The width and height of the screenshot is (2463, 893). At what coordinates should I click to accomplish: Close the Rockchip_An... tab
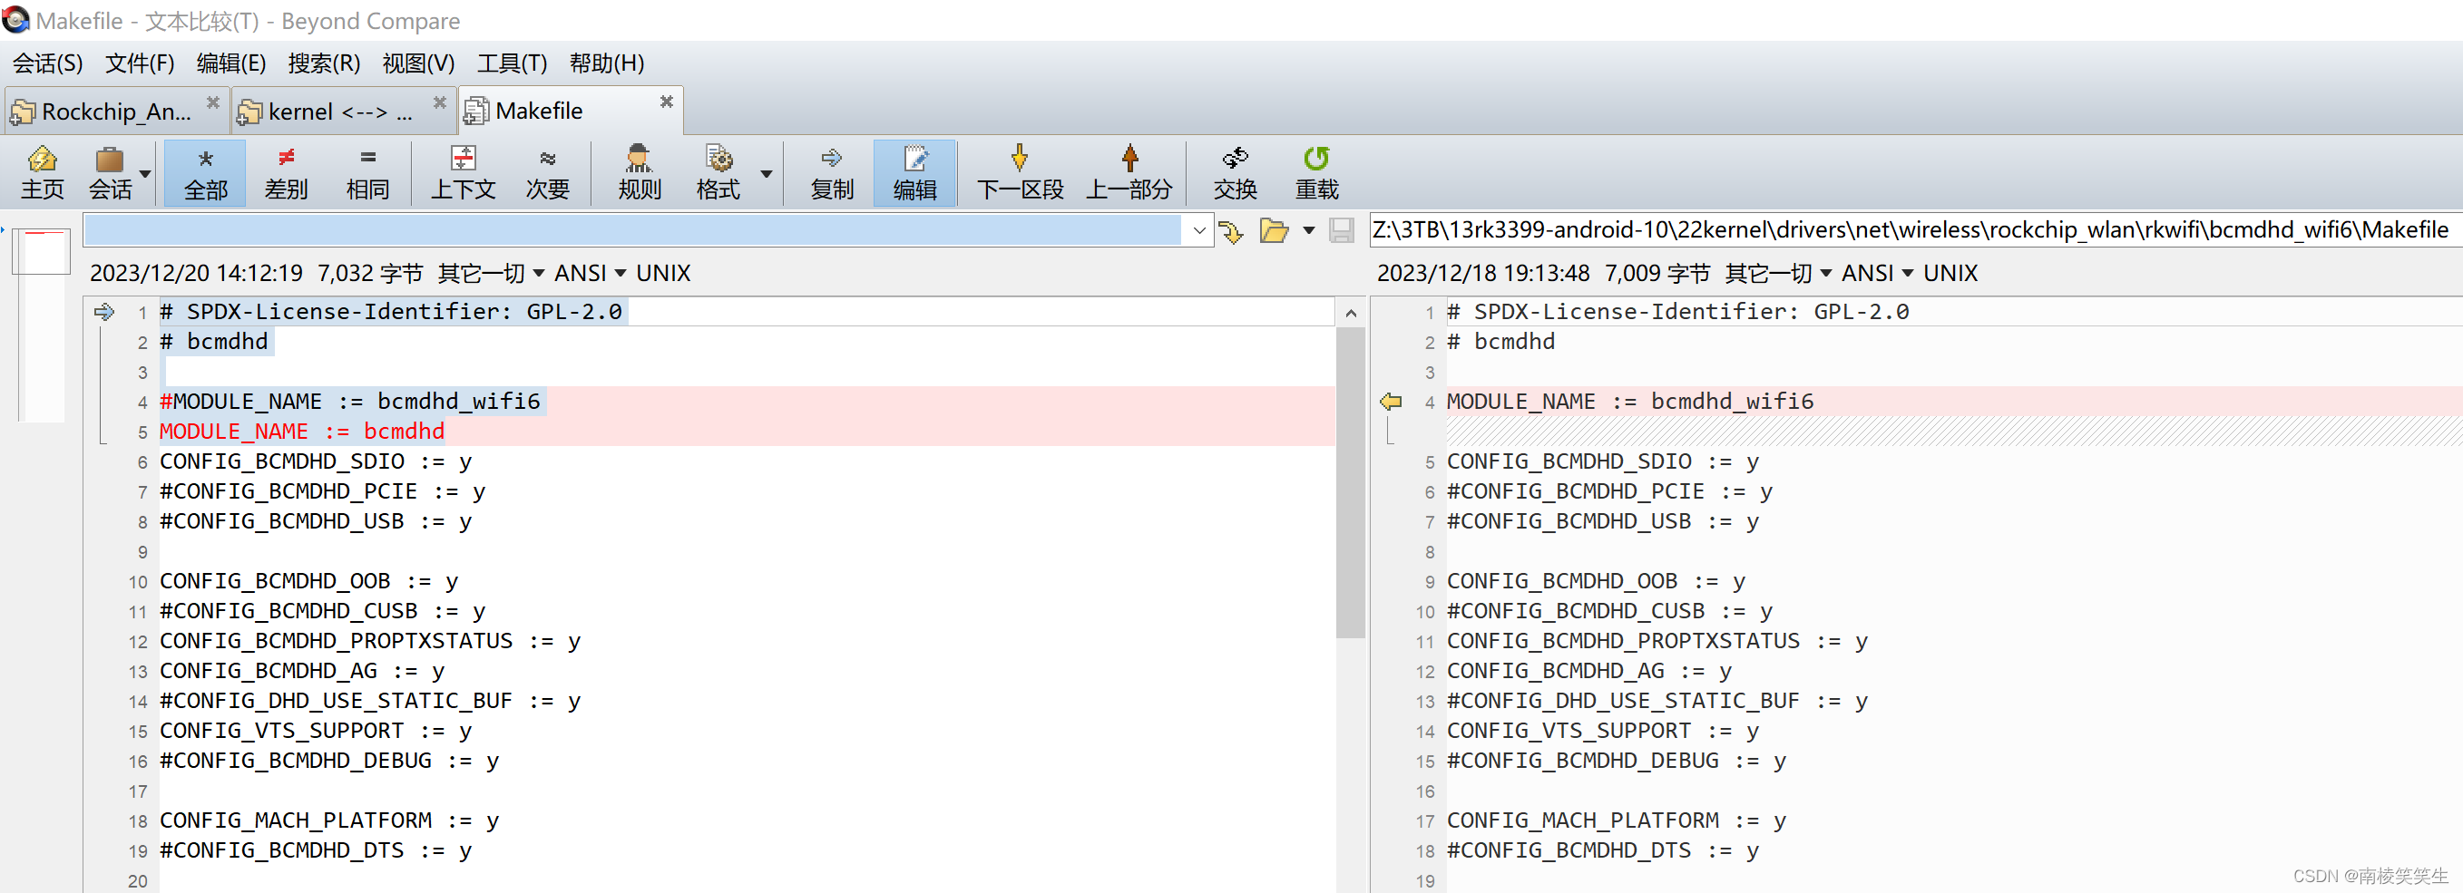213,102
